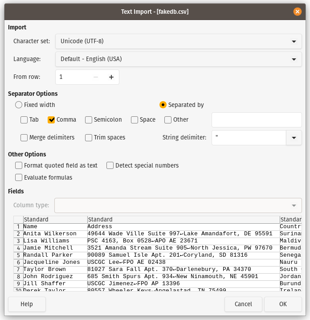Click the Address cell in row 1
Viewport: 310px width, 320px height.
pyautogui.click(x=184, y=226)
